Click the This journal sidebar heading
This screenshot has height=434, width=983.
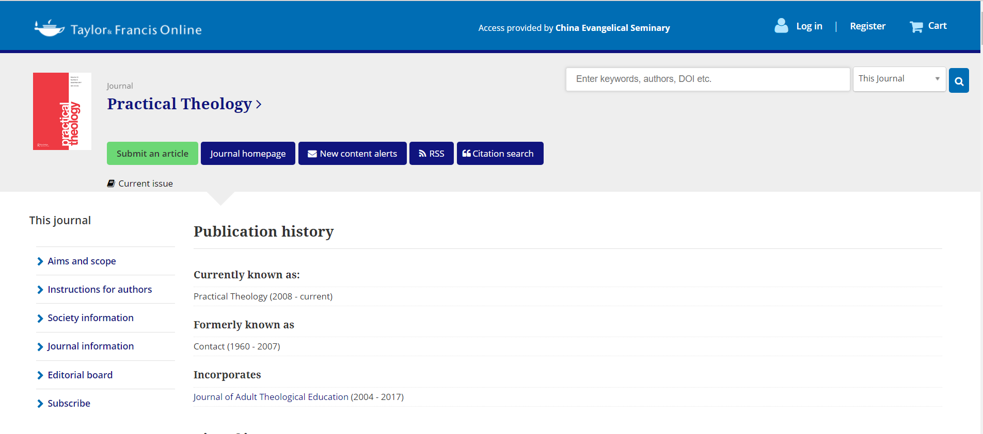[60, 221]
